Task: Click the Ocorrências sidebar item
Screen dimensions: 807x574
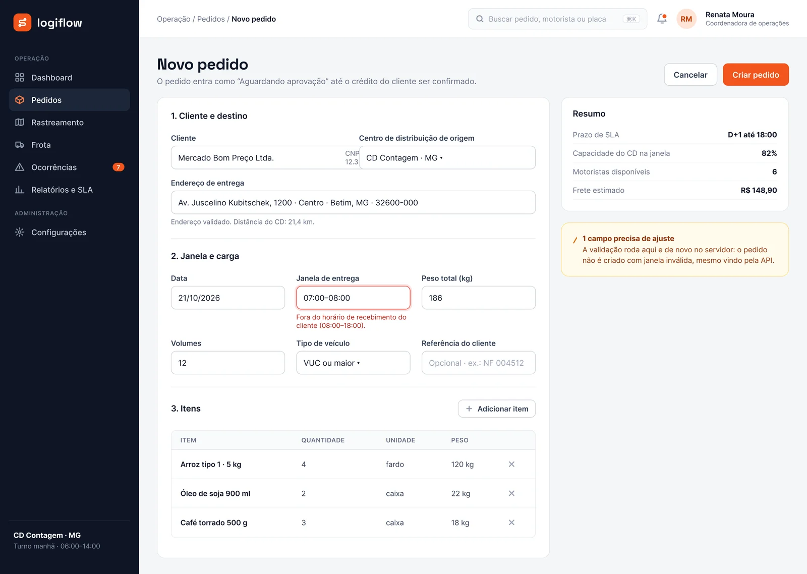Action: (x=70, y=167)
